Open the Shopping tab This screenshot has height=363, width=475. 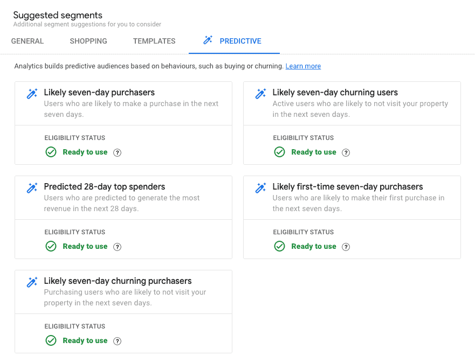click(88, 41)
